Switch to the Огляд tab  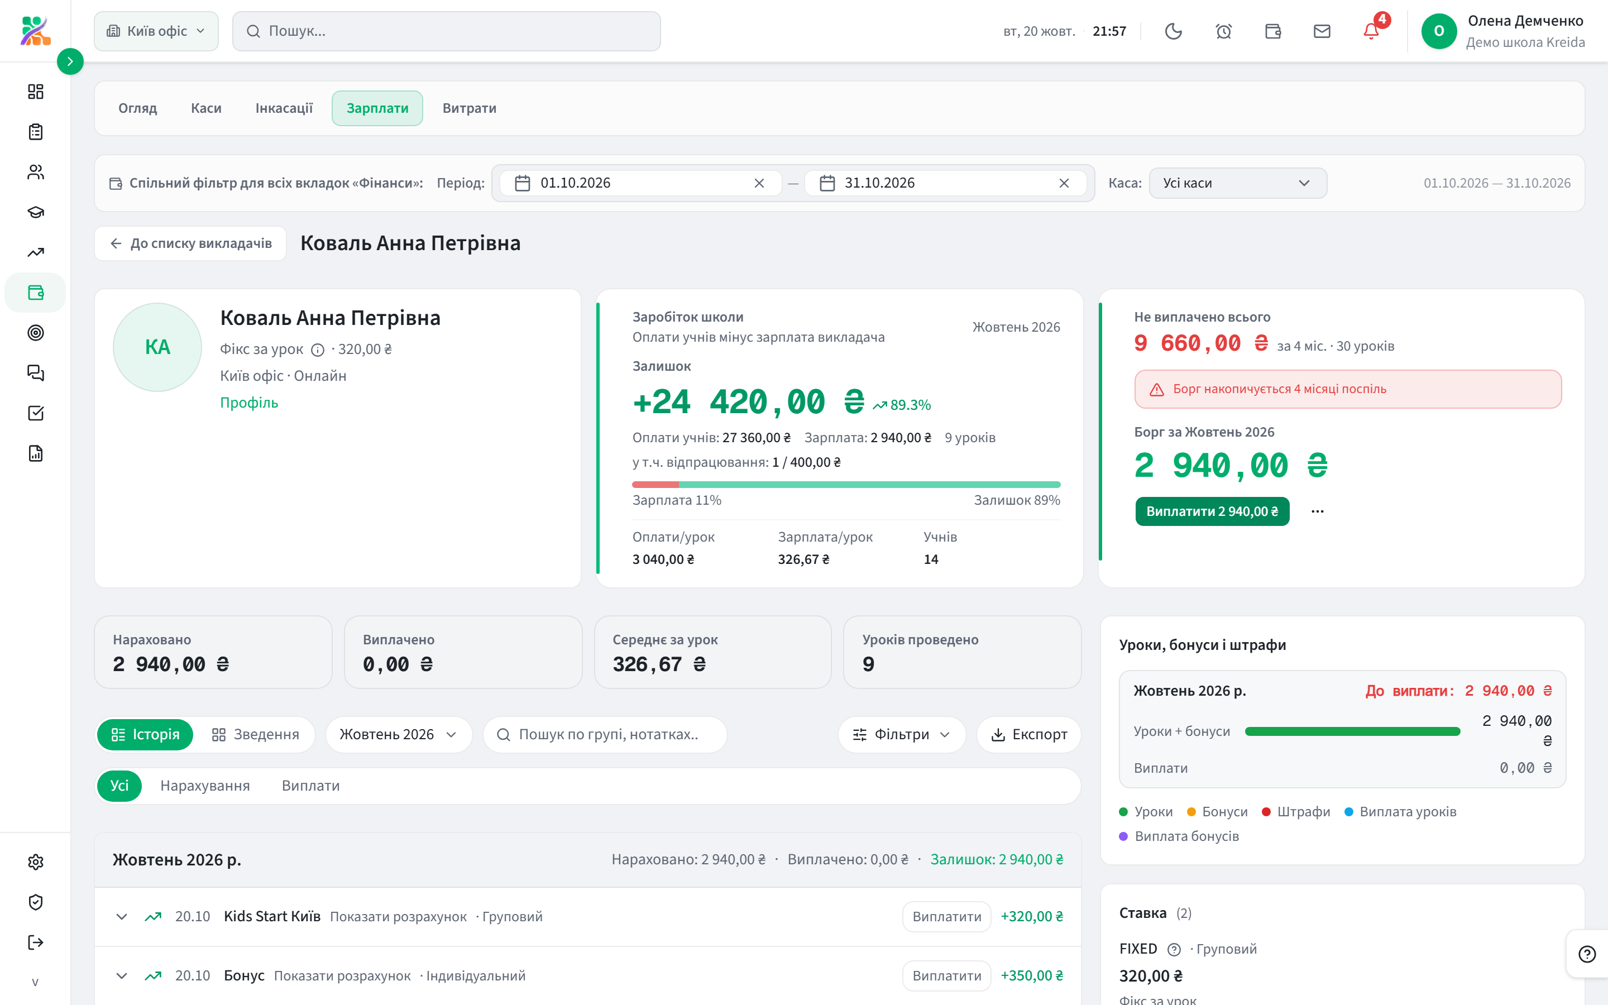(x=137, y=108)
